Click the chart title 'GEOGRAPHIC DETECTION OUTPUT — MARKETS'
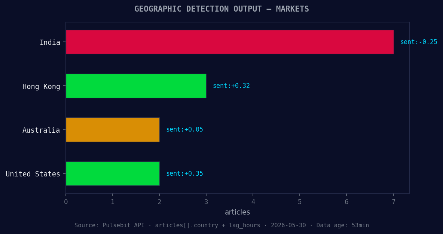This screenshot has width=443, height=234. click(x=221, y=9)
